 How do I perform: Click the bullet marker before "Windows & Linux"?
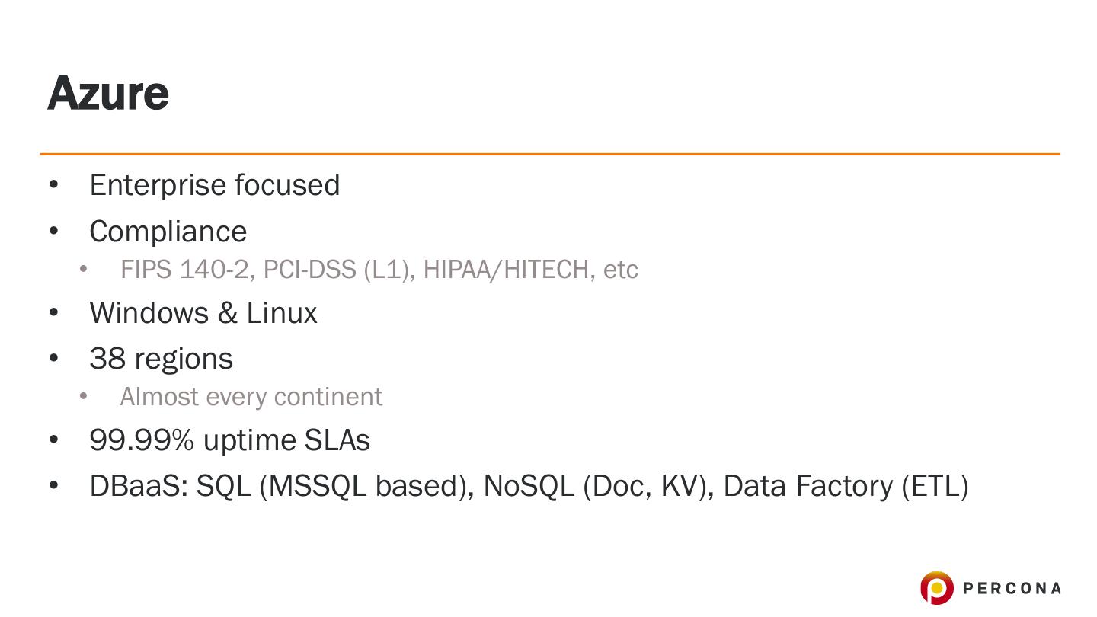pyautogui.click(x=53, y=313)
